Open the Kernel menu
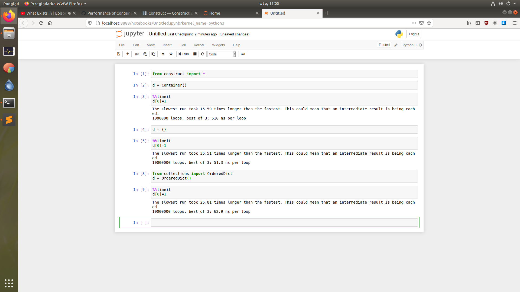Image resolution: width=520 pixels, height=292 pixels. click(x=199, y=45)
